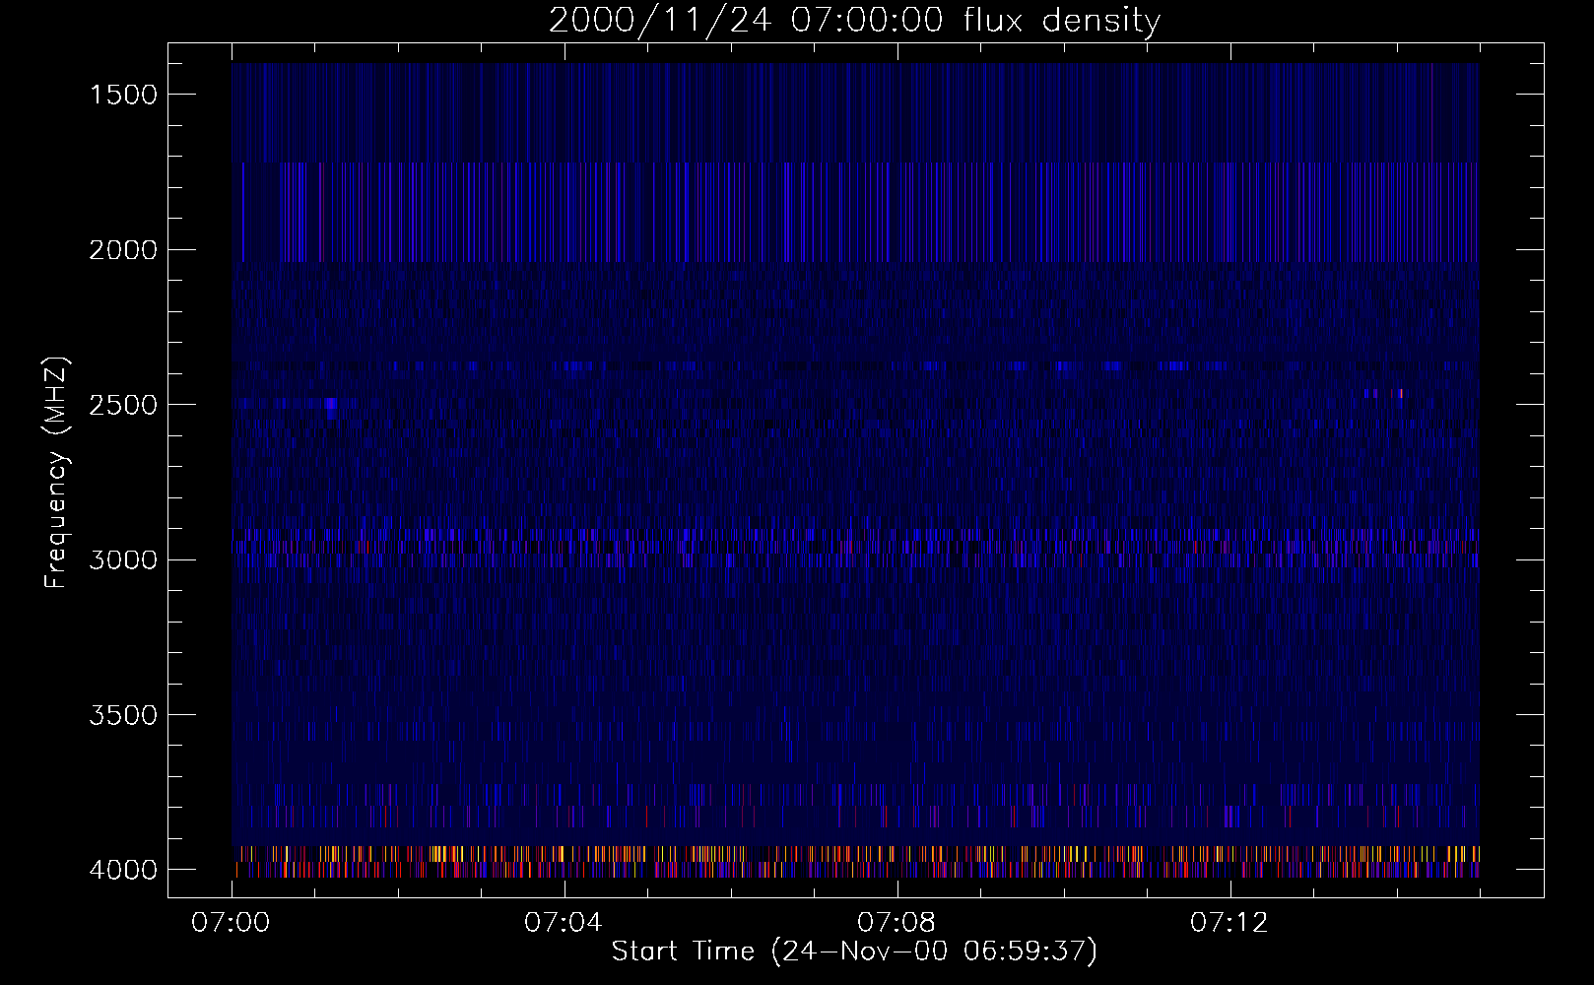Click the plot title "2000/11/24 07:00:00 flux density"
Screen dimensions: 1594x985
pyautogui.click(x=854, y=21)
